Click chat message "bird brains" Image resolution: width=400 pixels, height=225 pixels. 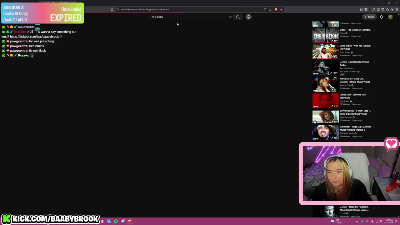click(37, 46)
